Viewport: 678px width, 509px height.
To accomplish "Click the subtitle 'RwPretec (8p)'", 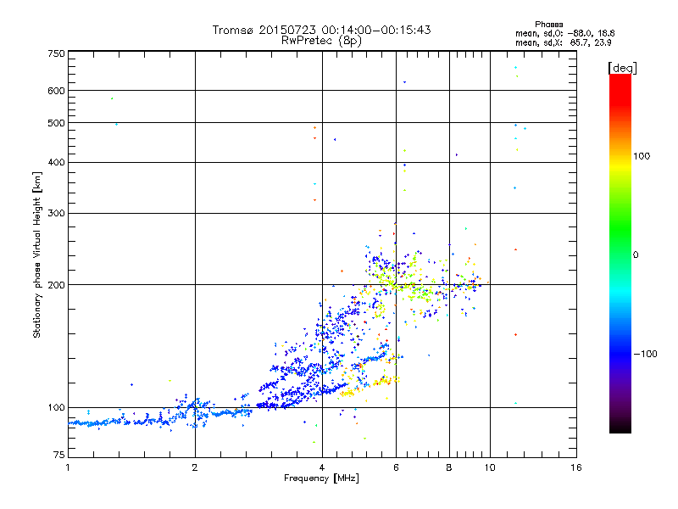I will click(x=321, y=41).
